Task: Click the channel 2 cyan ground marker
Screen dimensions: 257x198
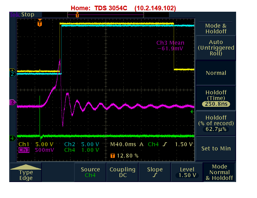Action: click(x=12, y=74)
